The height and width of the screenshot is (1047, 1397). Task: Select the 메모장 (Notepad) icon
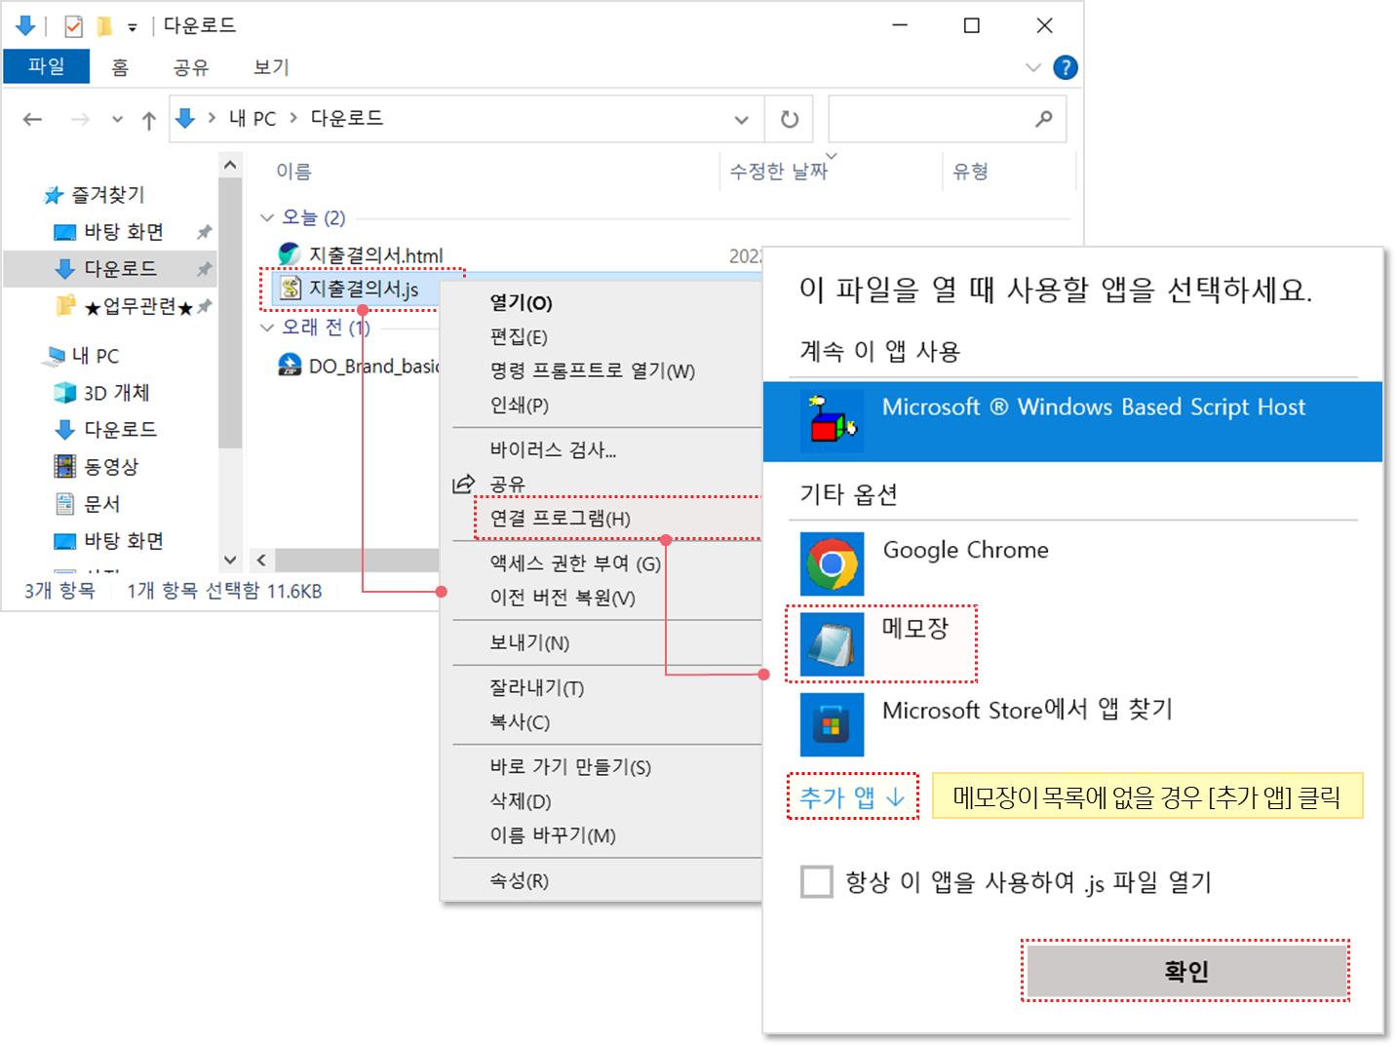pyautogui.click(x=832, y=643)
